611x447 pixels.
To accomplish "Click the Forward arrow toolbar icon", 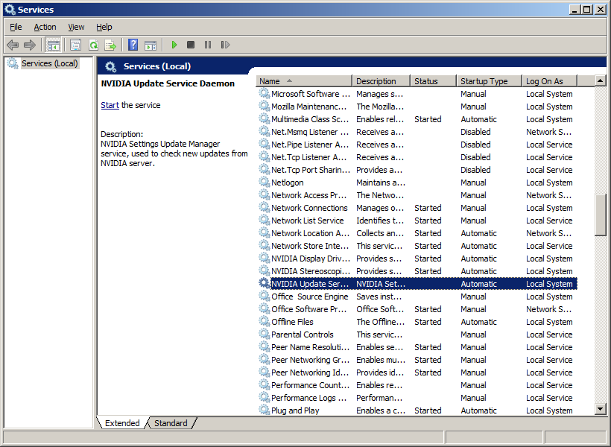I will (30, 45).
